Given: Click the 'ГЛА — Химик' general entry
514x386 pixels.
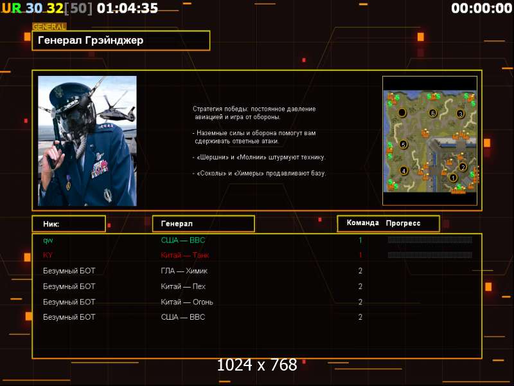Looking at the screenshot, I should [x=184, y=271].
